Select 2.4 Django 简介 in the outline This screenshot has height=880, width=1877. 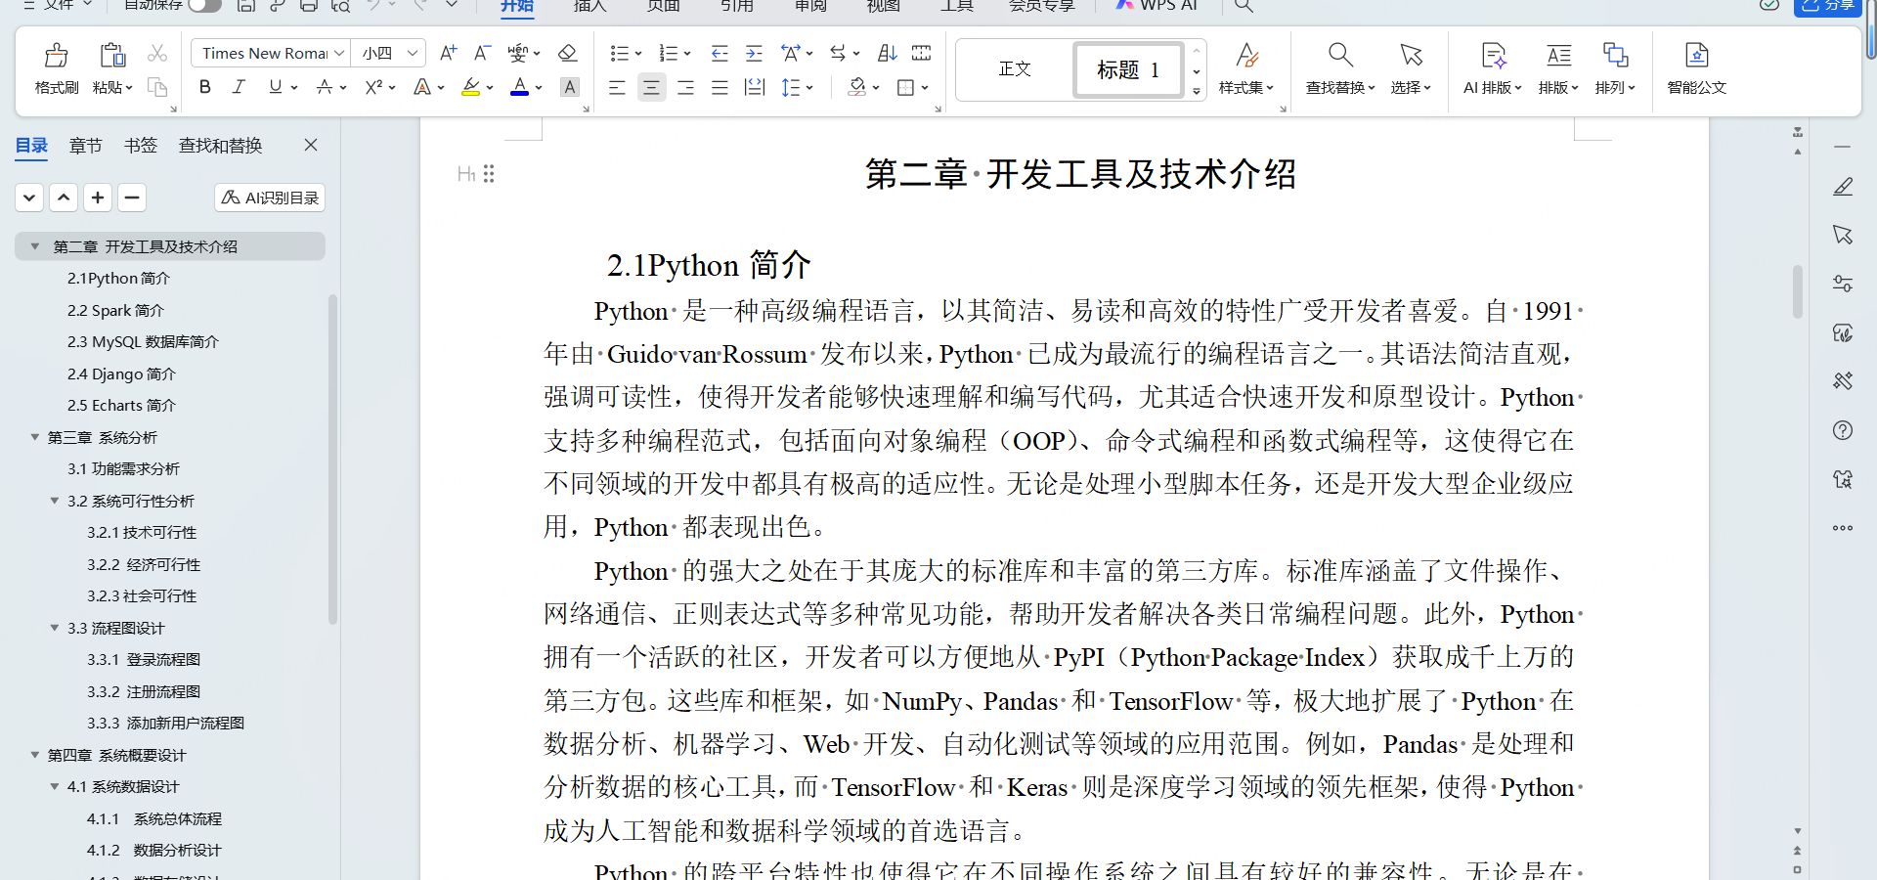point(122,374)
